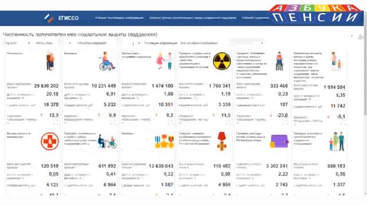Viewport: 367px width, 206px height.
Task: Click the green up arrow beside 12,3
Action: [42, 115]
